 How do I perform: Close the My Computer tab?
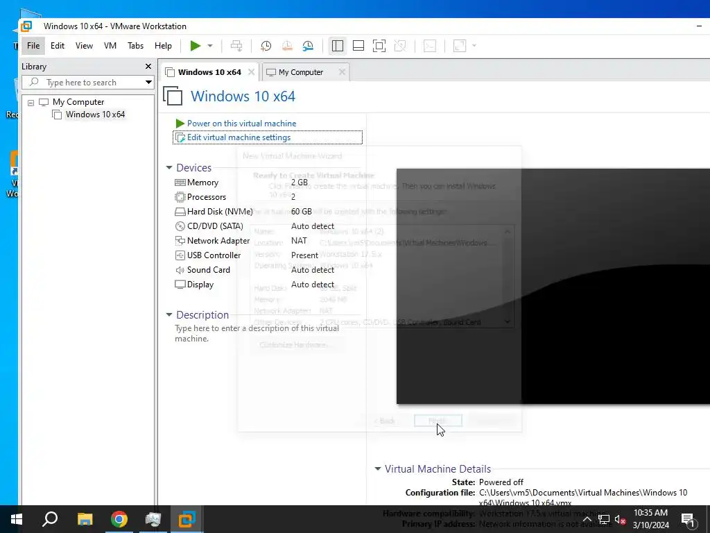click(342, 72)
